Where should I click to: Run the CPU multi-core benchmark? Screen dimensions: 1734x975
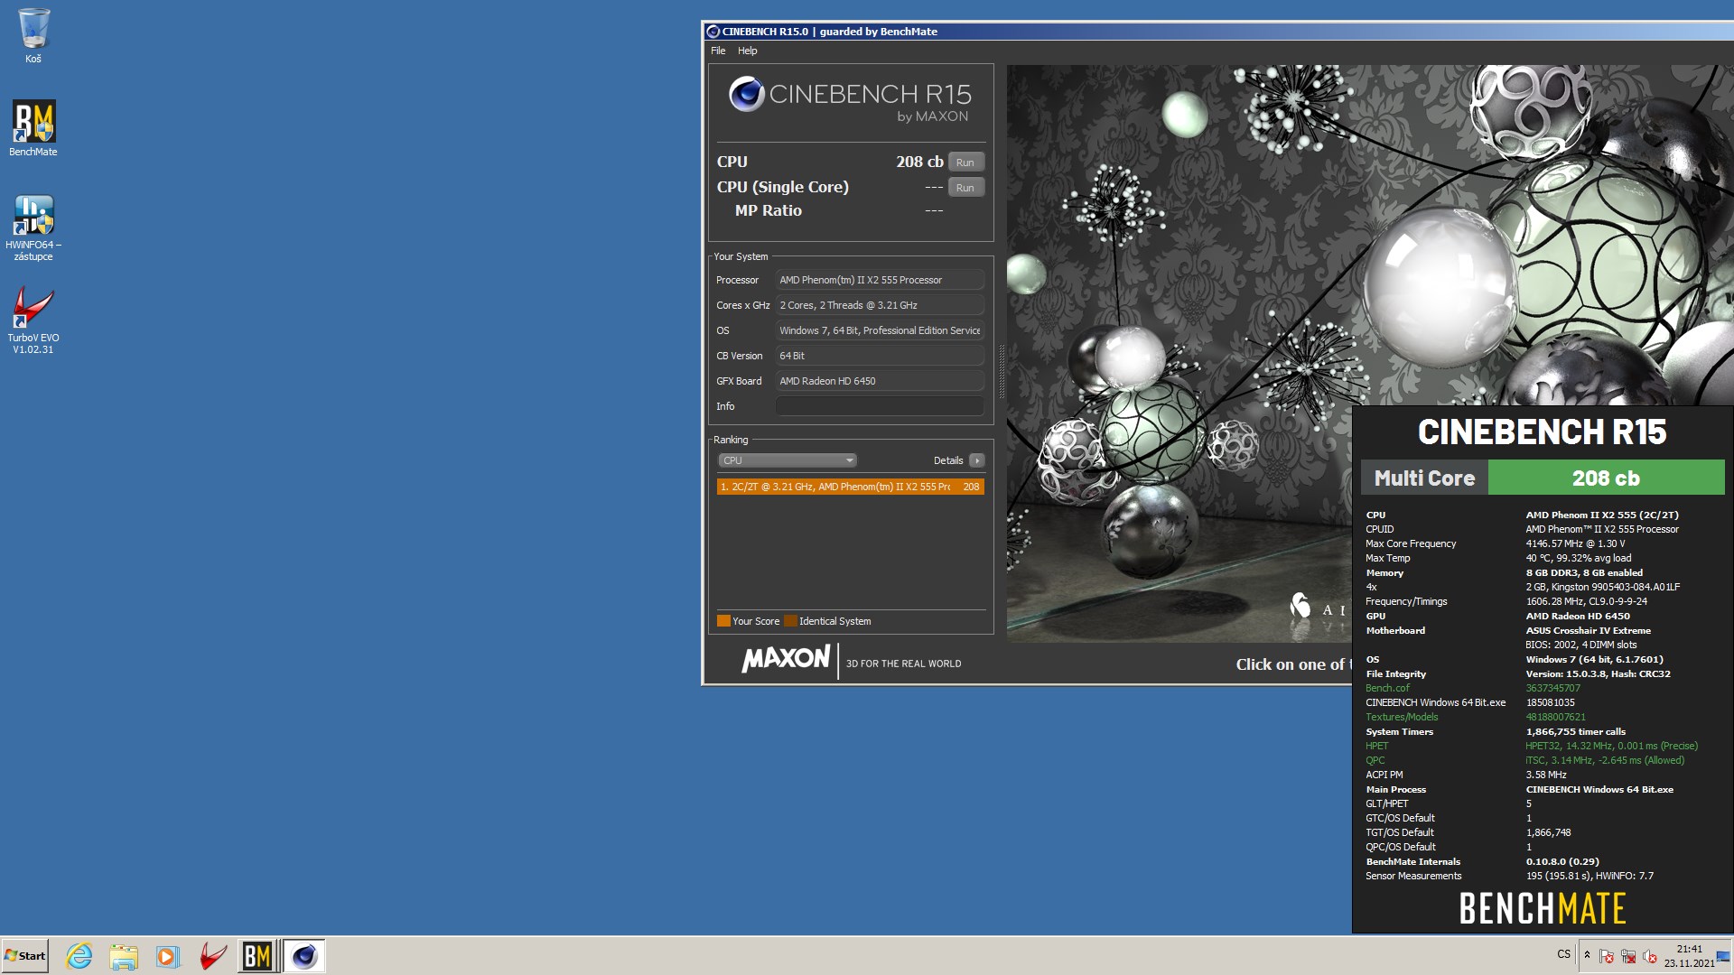pos(965,162)
